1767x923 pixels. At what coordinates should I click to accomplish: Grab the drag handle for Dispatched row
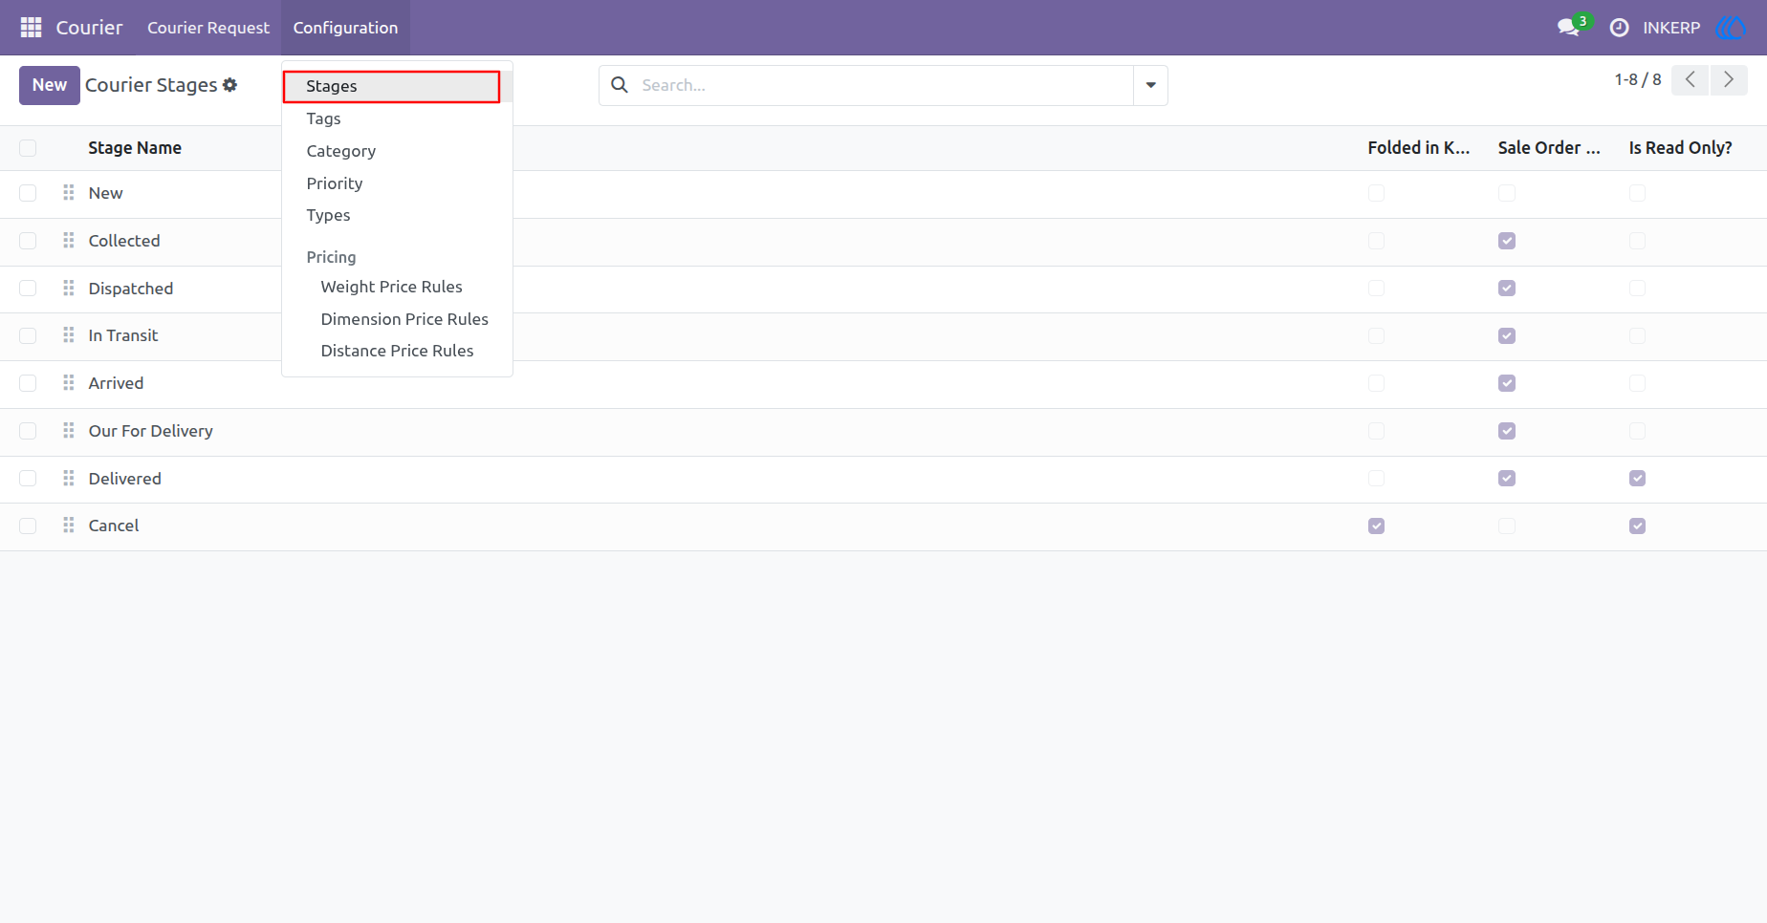point(68,289)
